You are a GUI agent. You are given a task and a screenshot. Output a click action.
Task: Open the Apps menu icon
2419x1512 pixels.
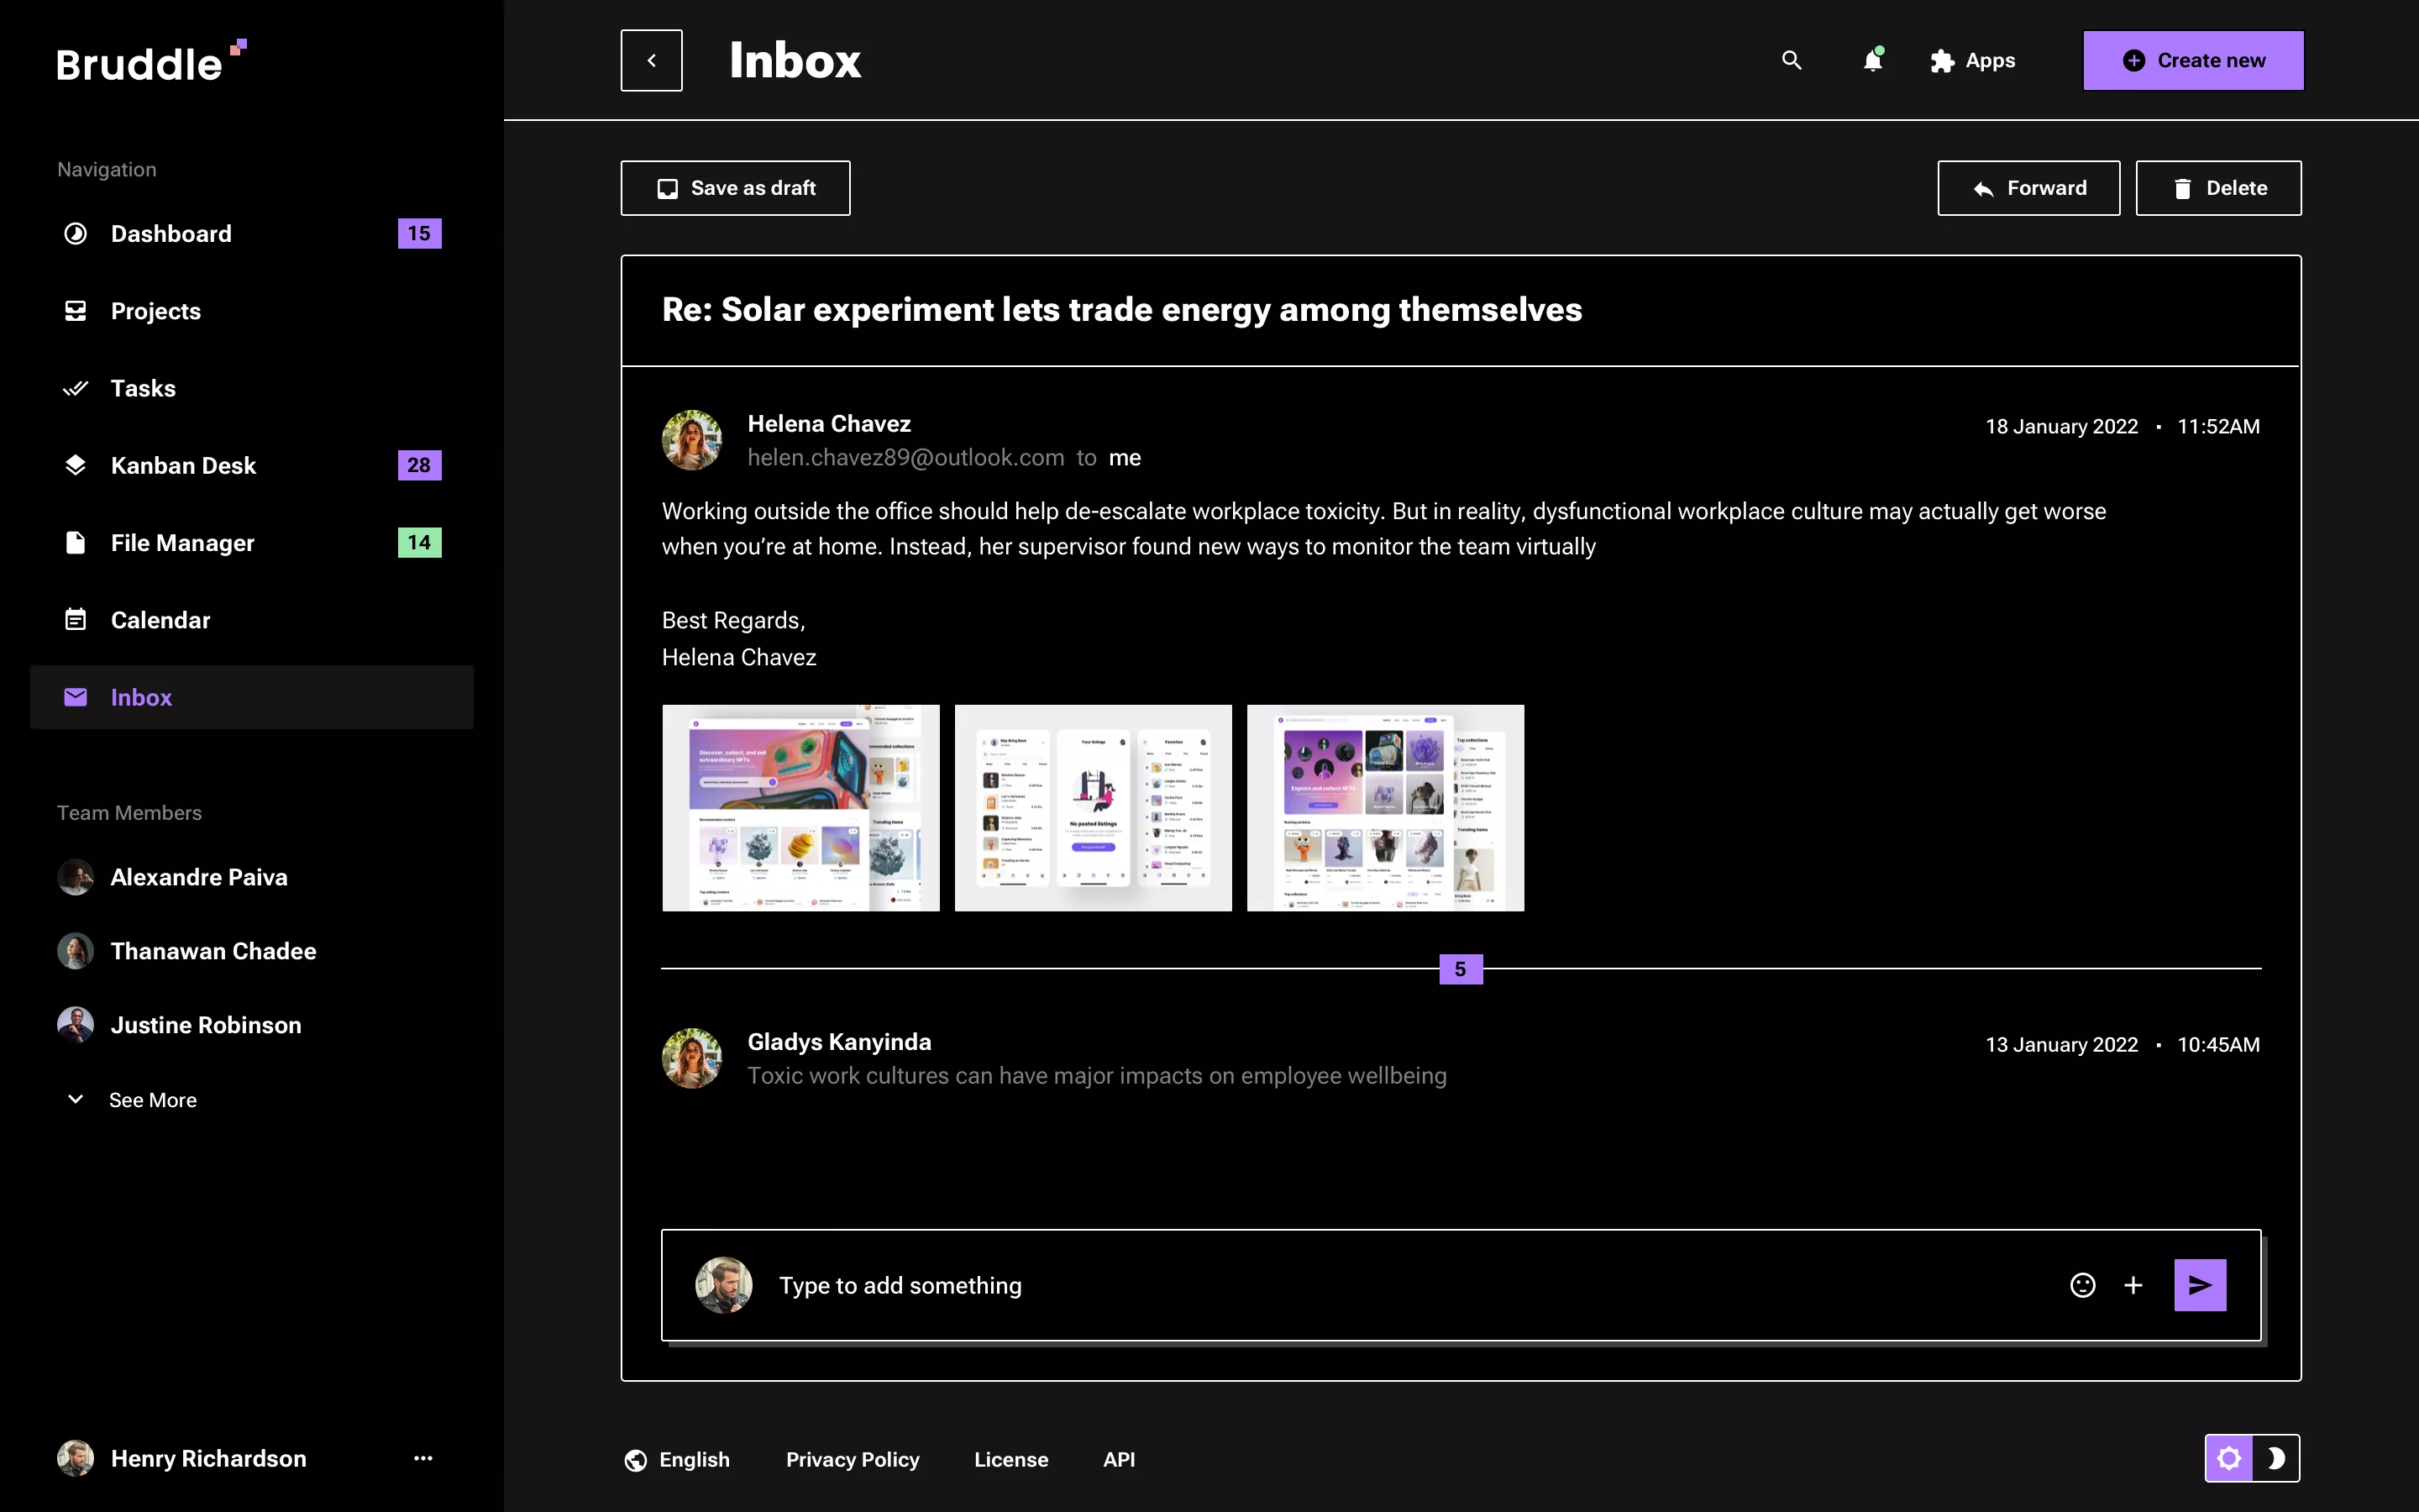pos(1944,60)
